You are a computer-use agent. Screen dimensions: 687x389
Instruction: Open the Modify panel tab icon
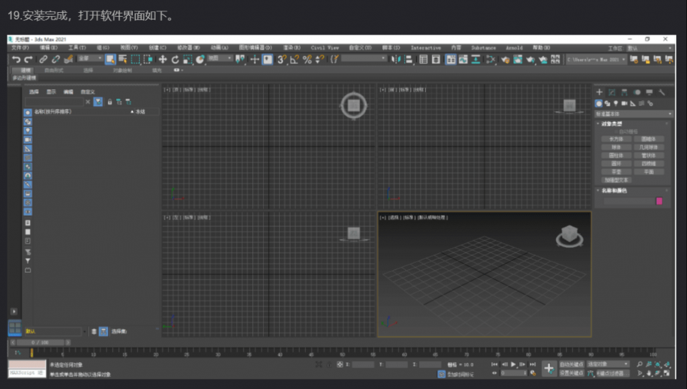click(x=612, y=92)
